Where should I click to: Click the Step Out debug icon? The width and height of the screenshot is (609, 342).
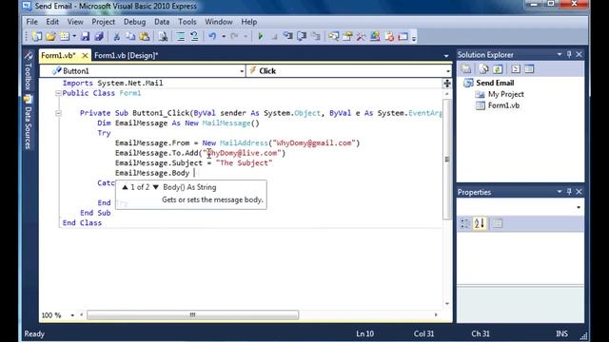tap(316, 36)
